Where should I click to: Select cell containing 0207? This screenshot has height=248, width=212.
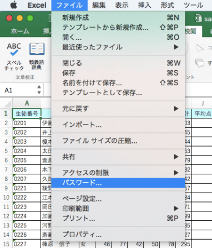coord(27,179)
